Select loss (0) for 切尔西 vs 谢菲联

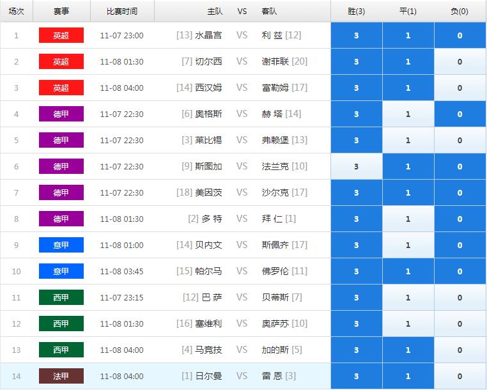click(460, 61)
